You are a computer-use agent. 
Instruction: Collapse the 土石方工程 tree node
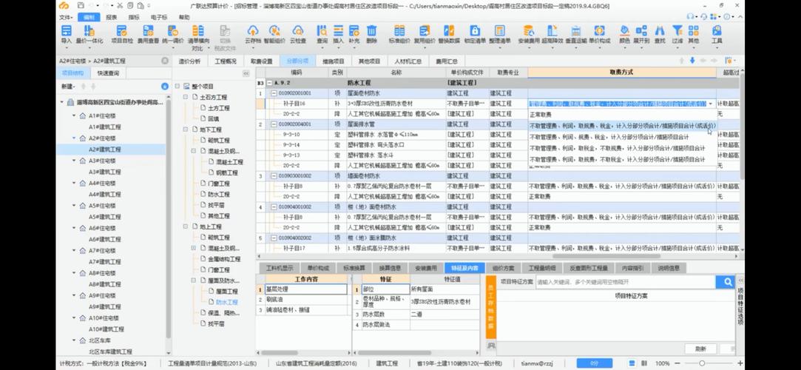pyautogui.click(x=186, y=97)
